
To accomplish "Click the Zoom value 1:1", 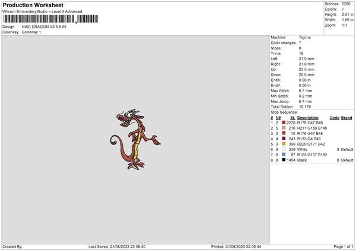I will tap(344, 25).
